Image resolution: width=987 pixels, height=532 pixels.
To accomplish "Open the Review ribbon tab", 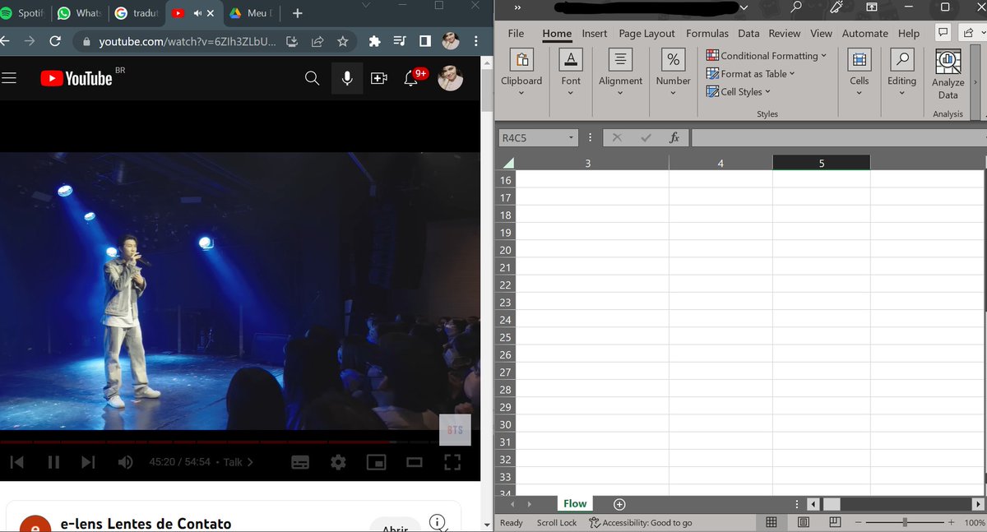I will 784,33.
